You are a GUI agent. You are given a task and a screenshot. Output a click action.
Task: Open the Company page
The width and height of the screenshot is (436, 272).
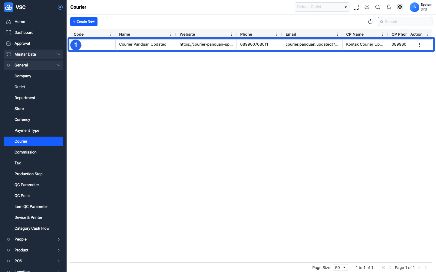33,76
